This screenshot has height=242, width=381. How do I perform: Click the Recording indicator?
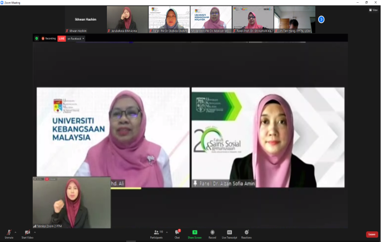tap(49, 38)
